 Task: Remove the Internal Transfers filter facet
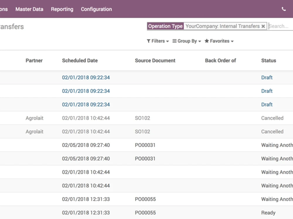(x=263, y=26)
